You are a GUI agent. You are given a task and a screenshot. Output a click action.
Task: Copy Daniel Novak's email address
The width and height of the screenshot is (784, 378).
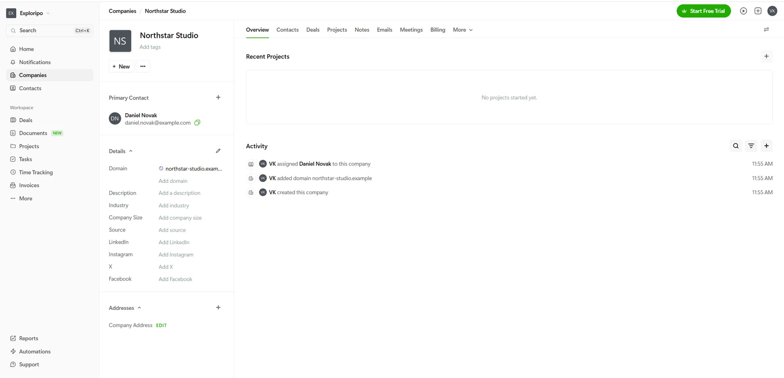point(197,123)
